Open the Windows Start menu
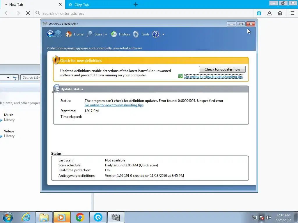Screen dimensions: 298x223 coord(8,217)
